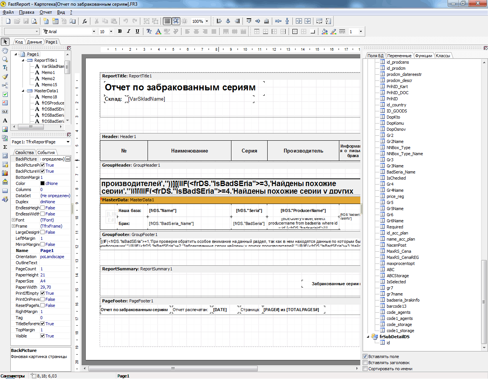The image size is (488, 379).
Task: Switch to the Код tab
Action: (x=19, y=42)
